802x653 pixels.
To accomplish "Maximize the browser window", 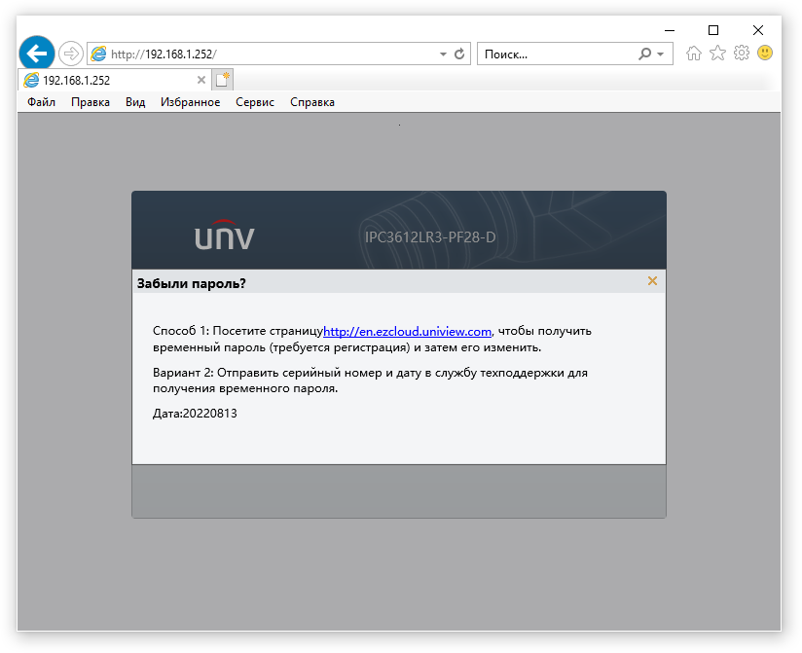I will (713, 30).
